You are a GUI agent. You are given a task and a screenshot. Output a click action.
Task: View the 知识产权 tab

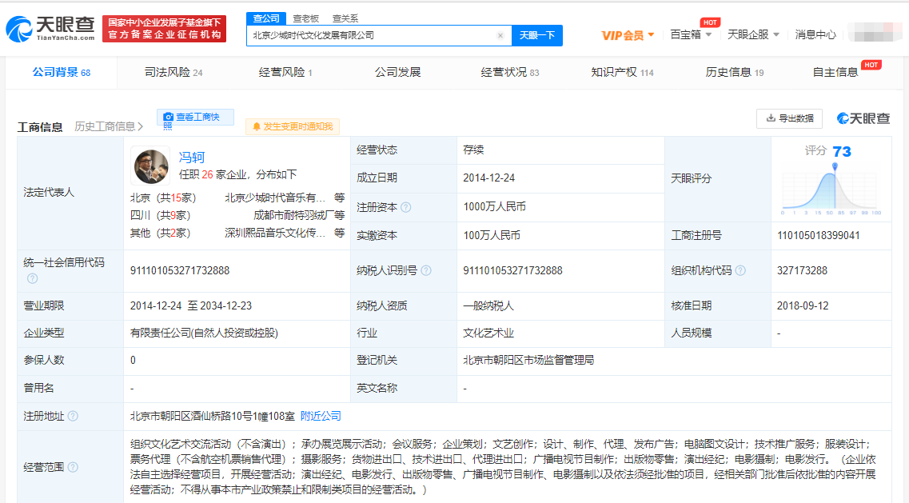click(x=622, y=73)
